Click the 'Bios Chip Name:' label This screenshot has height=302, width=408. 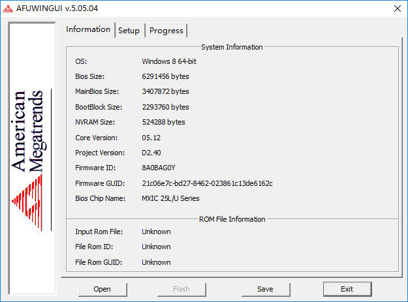click(100, 198)
